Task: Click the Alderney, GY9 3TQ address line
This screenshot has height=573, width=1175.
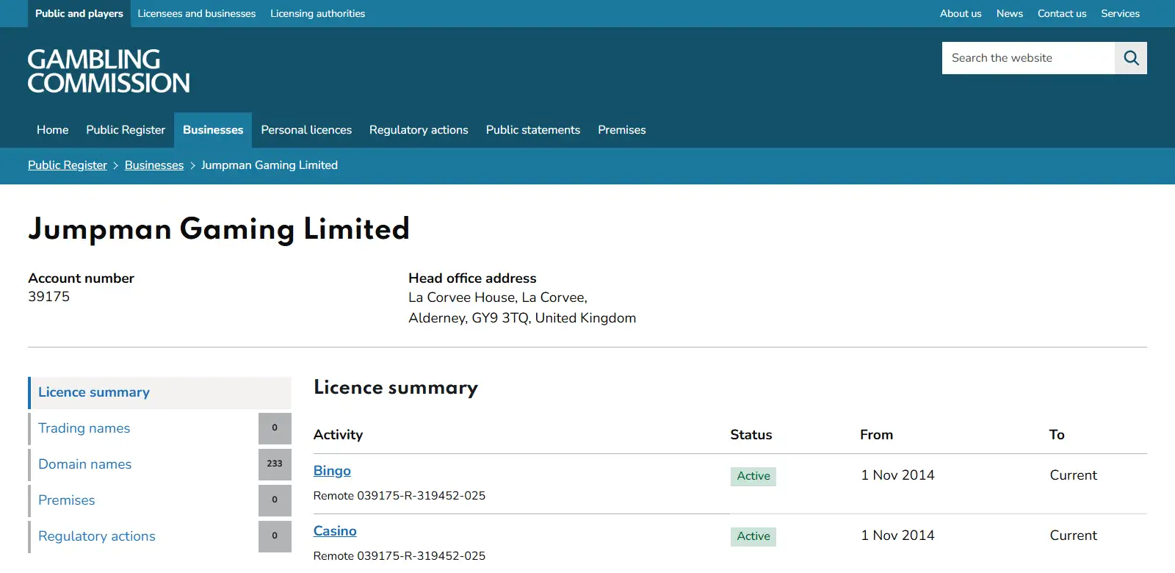Action: coord(522,318)
